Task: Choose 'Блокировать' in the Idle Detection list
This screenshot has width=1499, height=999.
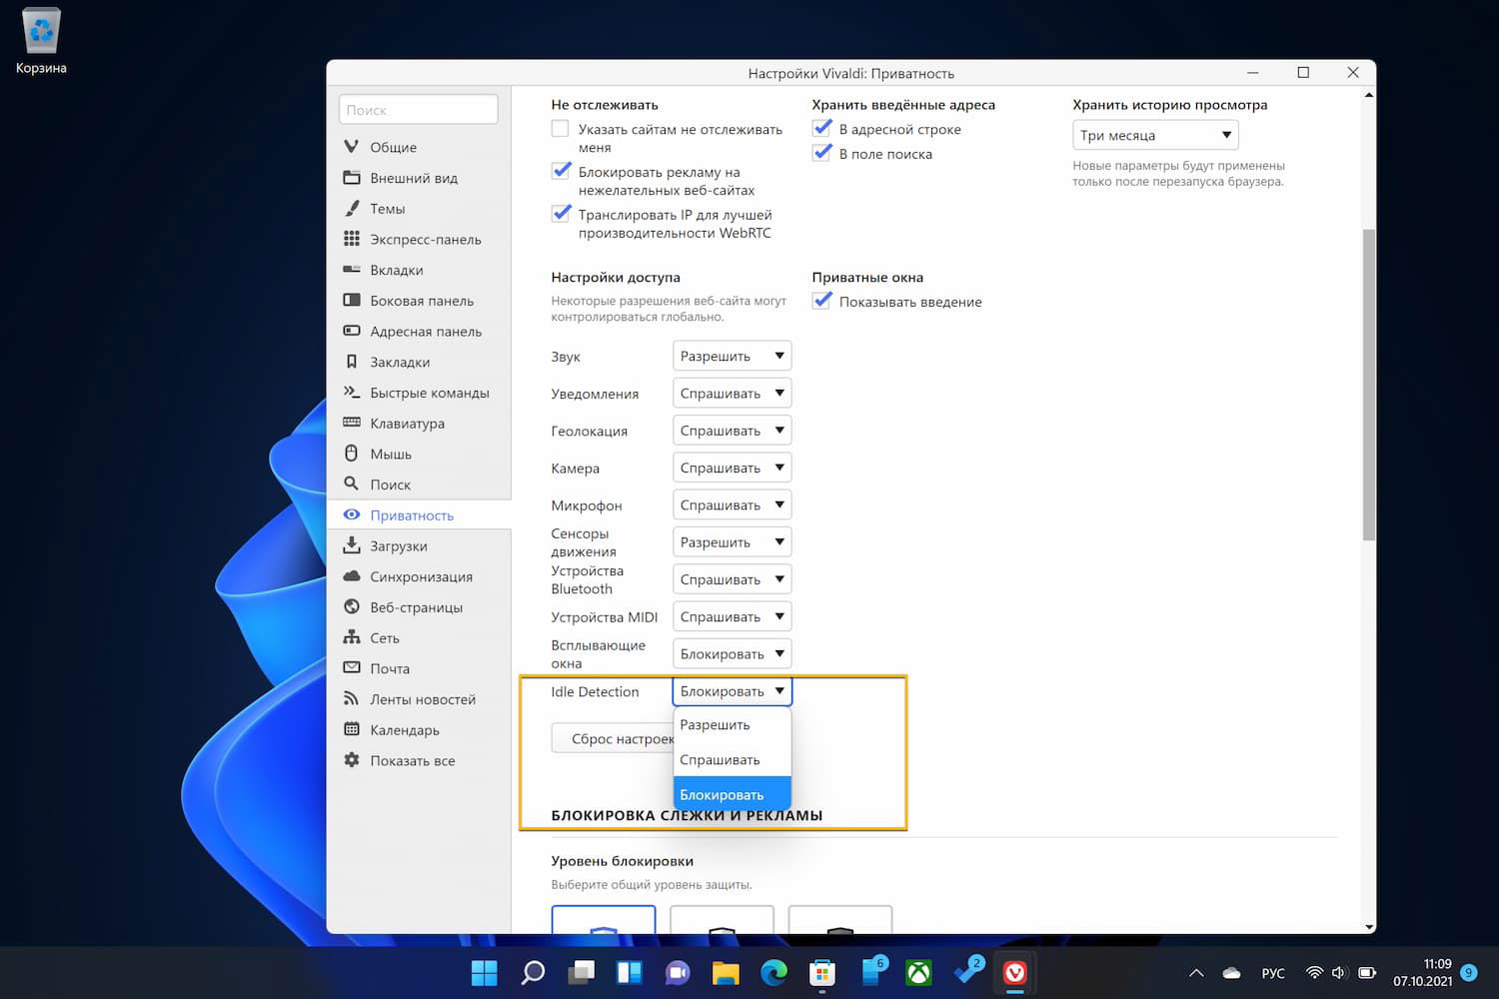Action: pos(733,795)
